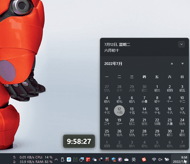Click the purple V tray icon
Image resolution: width=190 pixels, height=164 pixels.
point(120,159)
